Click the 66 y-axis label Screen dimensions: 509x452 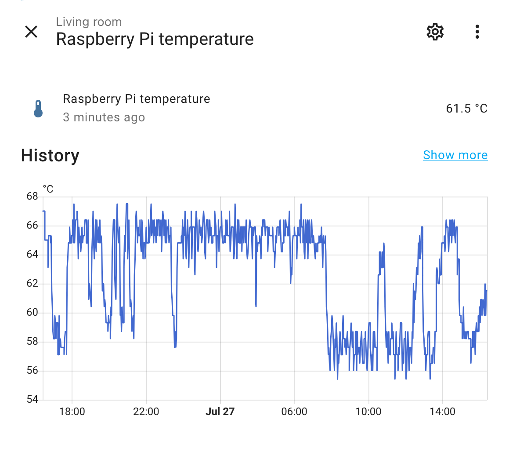click(32, 225)
